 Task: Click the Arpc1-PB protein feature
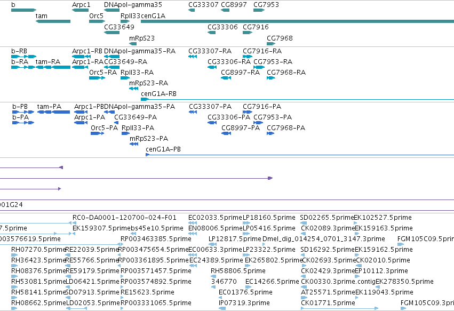pyautogui.click(x=81, y=112)
